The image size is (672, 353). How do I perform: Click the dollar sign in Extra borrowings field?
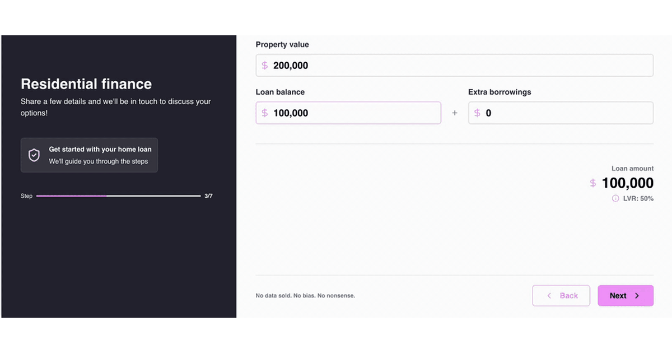pos(477,113)
